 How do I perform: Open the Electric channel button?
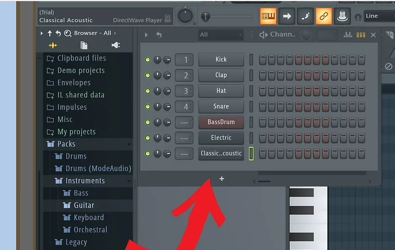(x=221, y=137)
